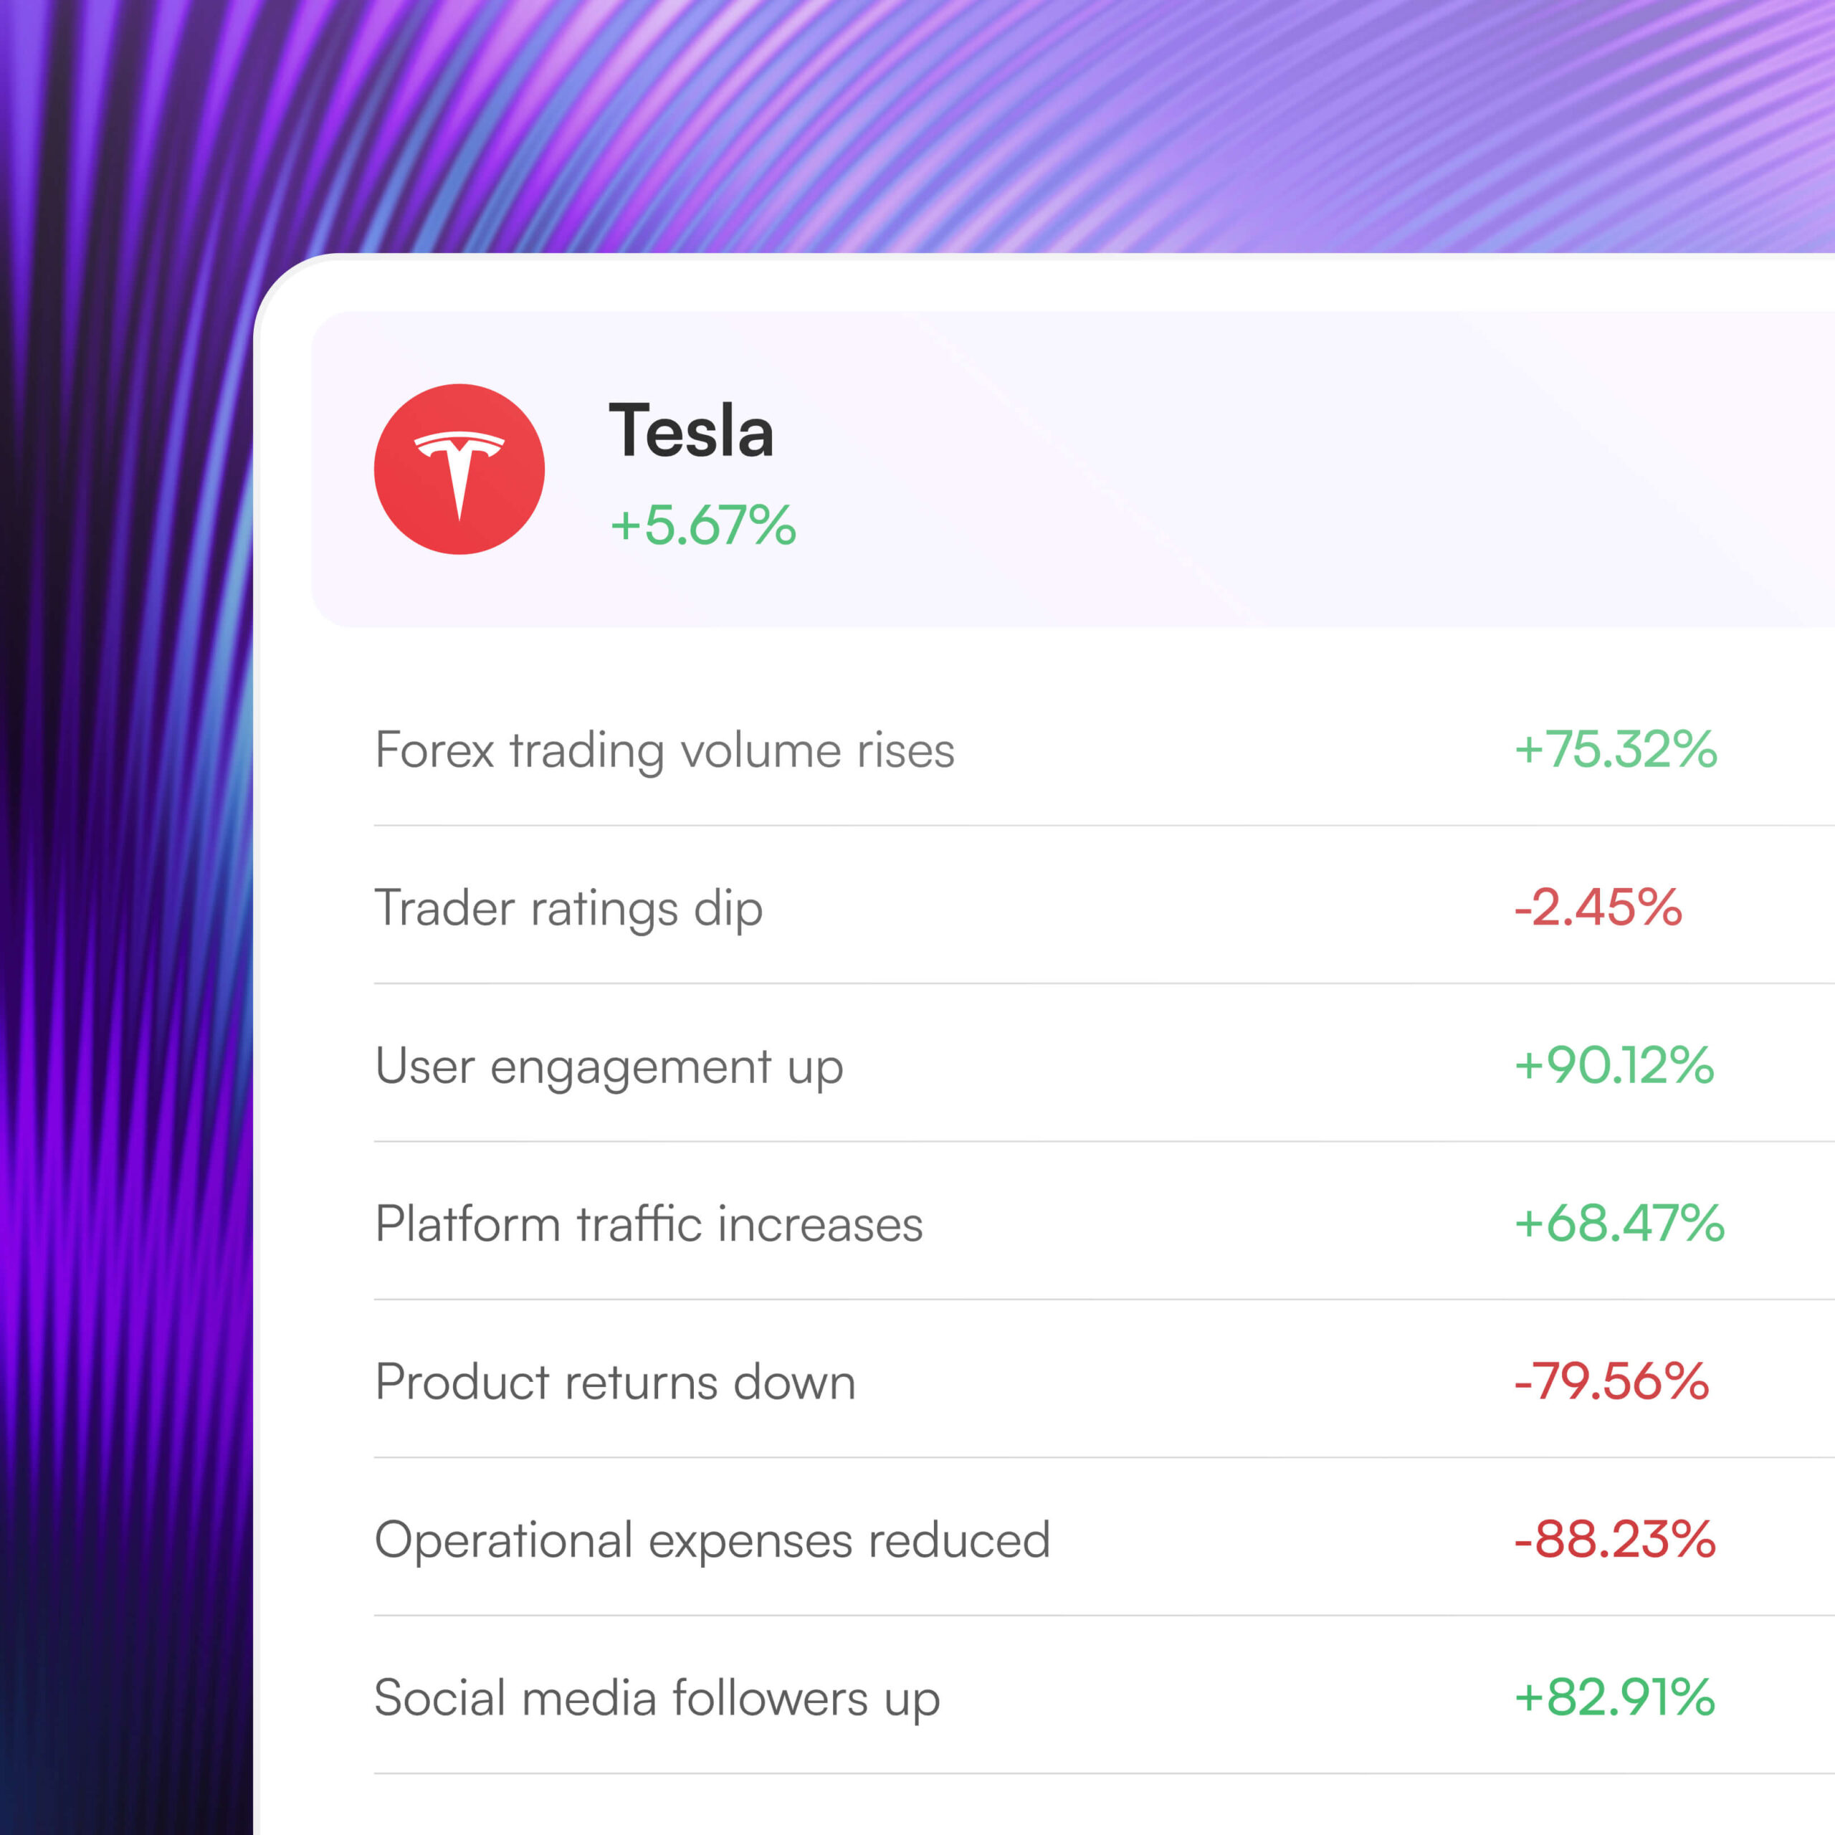Click the +82.91% social followers value
Image resolution: width=1835 pixels, height=1835 pixels.
tap(1614, 1697)
